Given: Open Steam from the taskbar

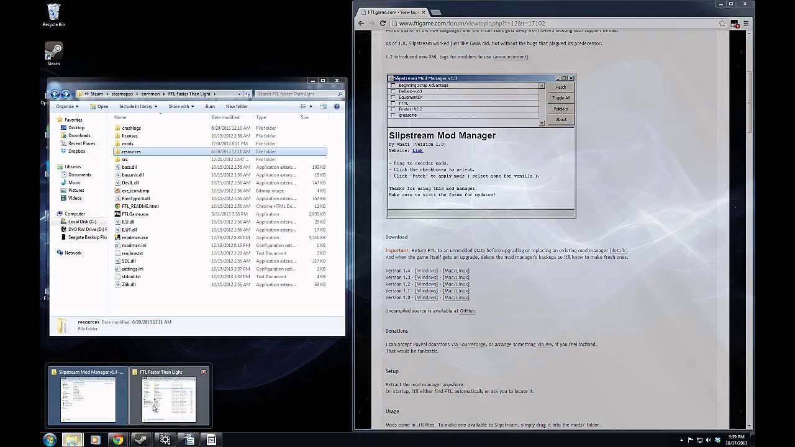Looking at the screenshot, I should (x=141, y=440).
